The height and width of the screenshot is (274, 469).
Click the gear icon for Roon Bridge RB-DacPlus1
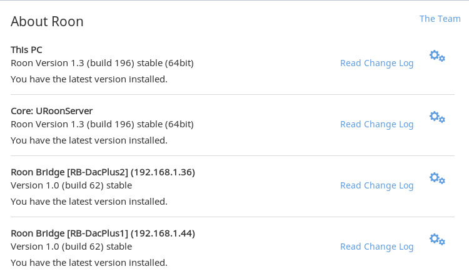click(437, 240)
